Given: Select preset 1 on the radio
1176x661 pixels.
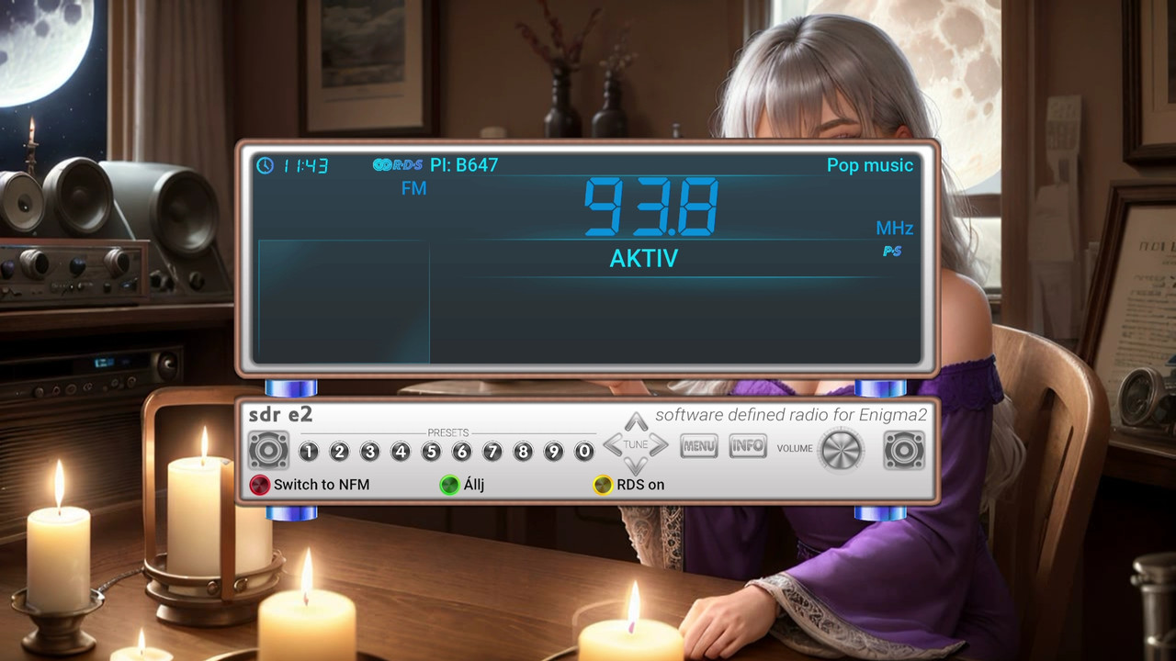Looking at the screenshot, I should point(309,452).
